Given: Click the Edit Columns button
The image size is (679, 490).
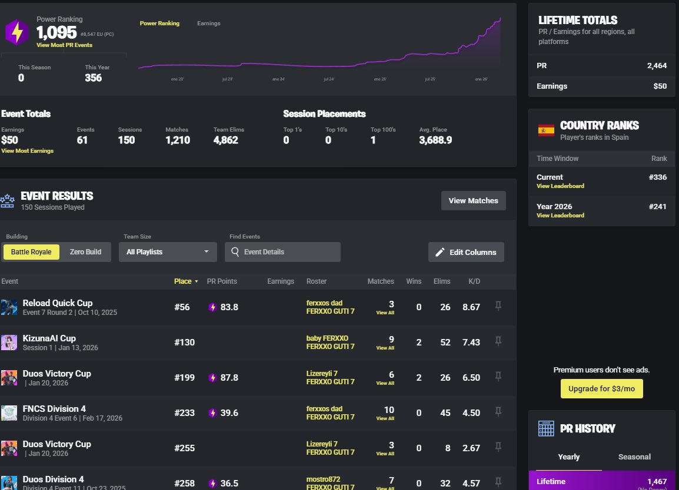Looking at the screenshot, I should tap(466, 252).
